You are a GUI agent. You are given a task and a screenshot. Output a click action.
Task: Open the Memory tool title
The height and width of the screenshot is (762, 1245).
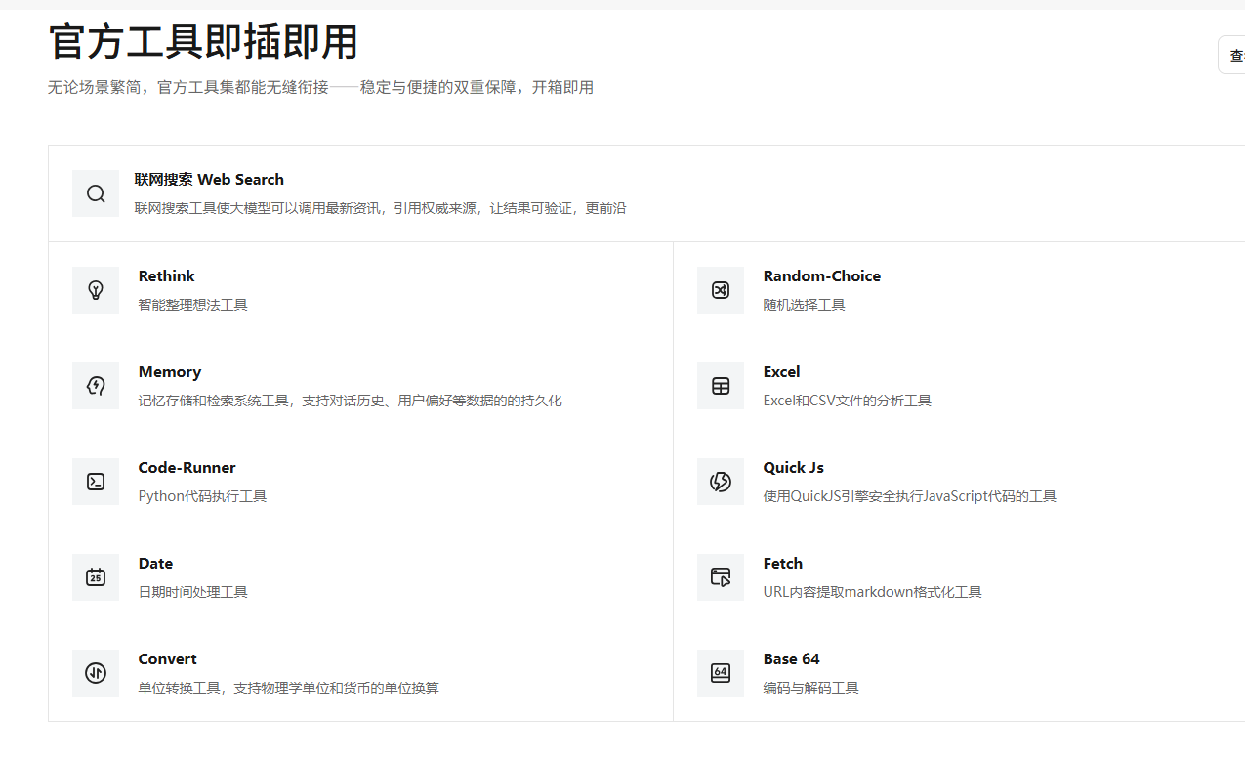170,372
